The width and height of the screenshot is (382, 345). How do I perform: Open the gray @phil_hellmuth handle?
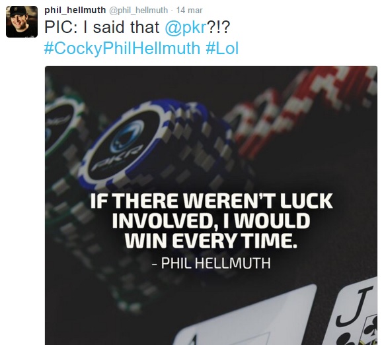pos(138,11)
